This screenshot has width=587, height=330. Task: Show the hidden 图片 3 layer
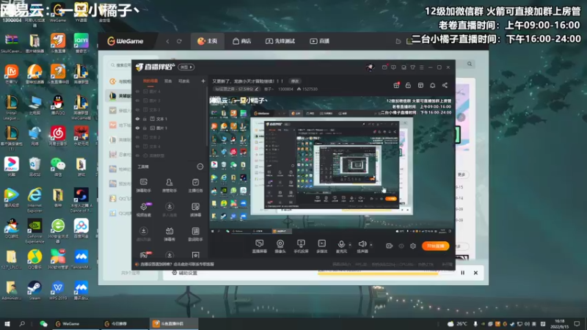point(137,100)
